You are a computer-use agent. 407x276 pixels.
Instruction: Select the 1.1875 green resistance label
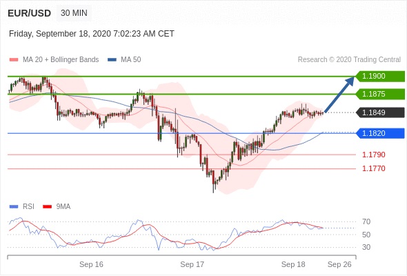[380, 94]
